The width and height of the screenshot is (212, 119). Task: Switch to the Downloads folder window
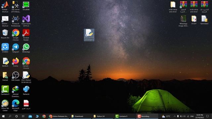coord(80,116)
